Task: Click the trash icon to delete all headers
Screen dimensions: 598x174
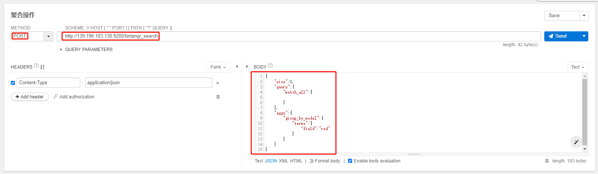Action: tap(218, 97)
